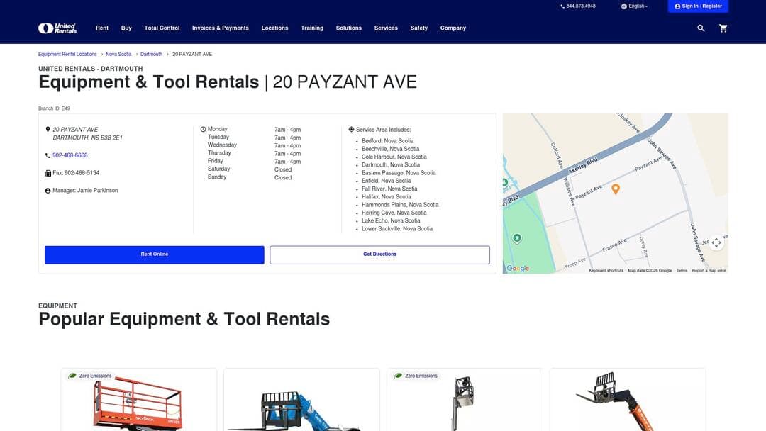The image size is (766, 431).
Task: Click the location pin beside 20 Payzant Ave
Action: (47, 129)
